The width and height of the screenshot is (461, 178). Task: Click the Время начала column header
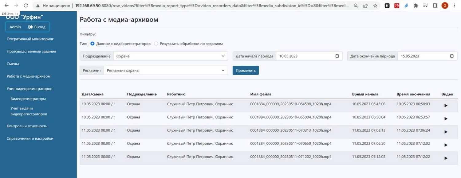(x=365, y=94)
